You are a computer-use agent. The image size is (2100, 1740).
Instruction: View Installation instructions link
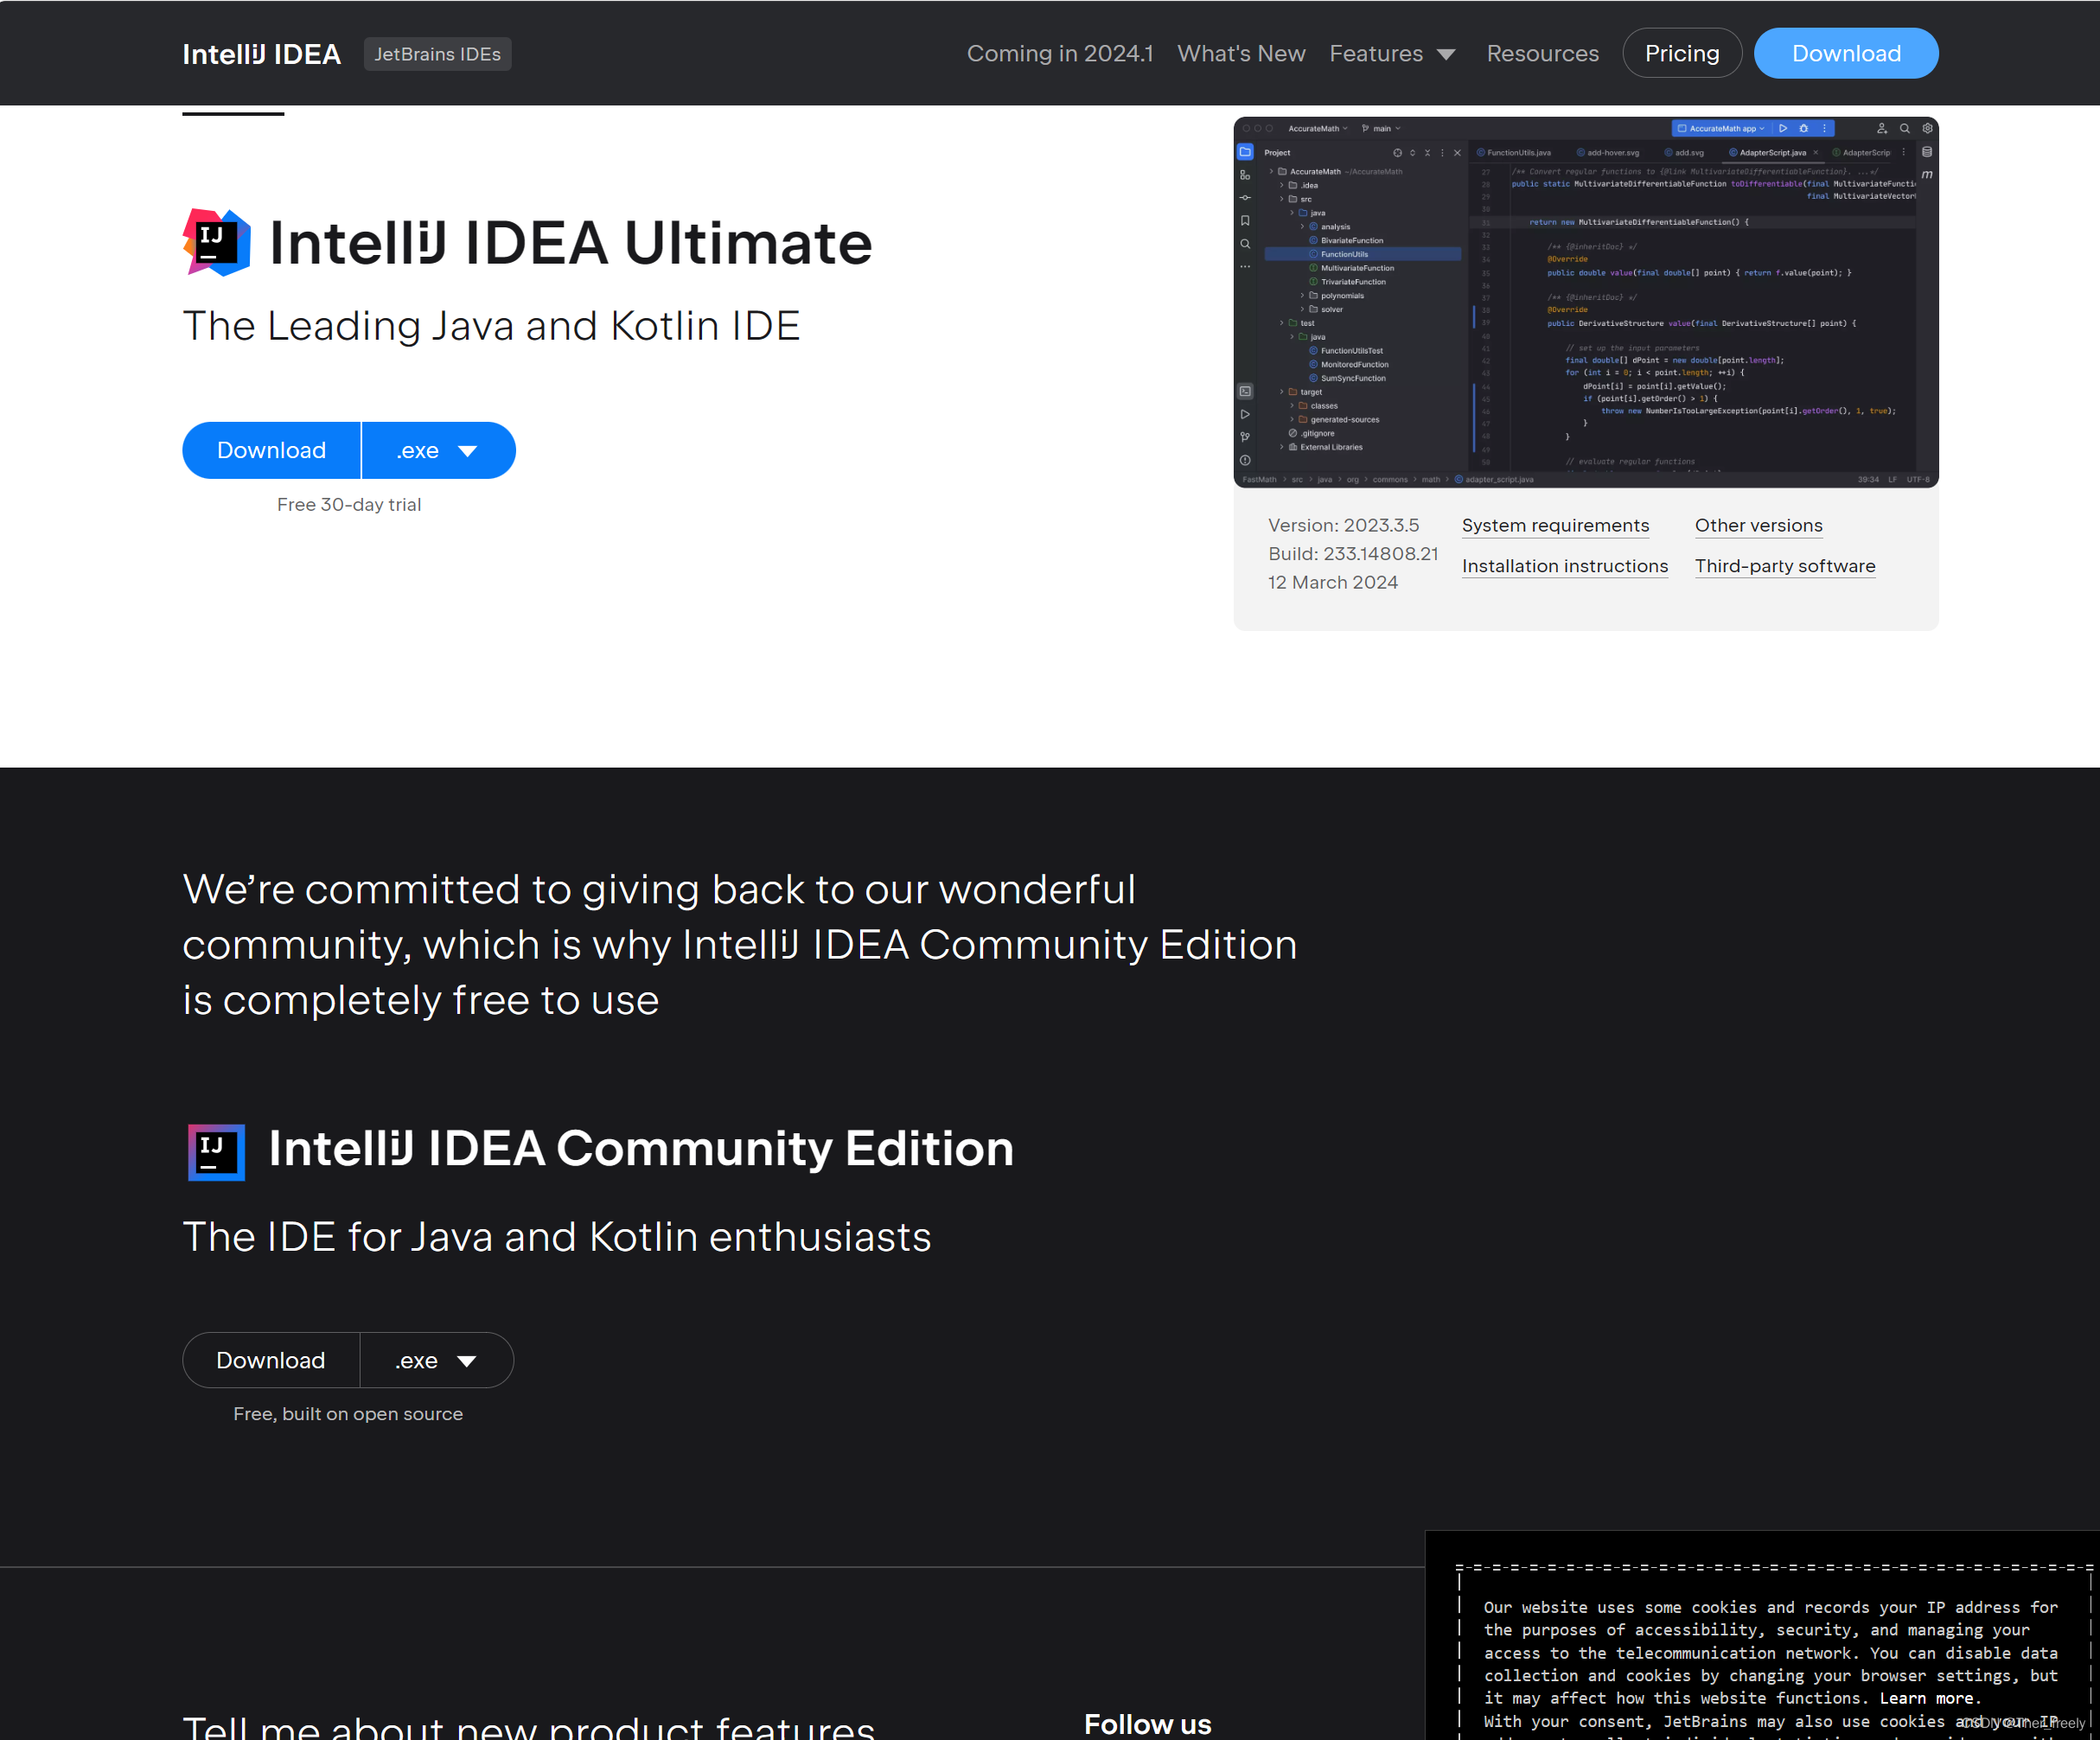(1564, 566)
